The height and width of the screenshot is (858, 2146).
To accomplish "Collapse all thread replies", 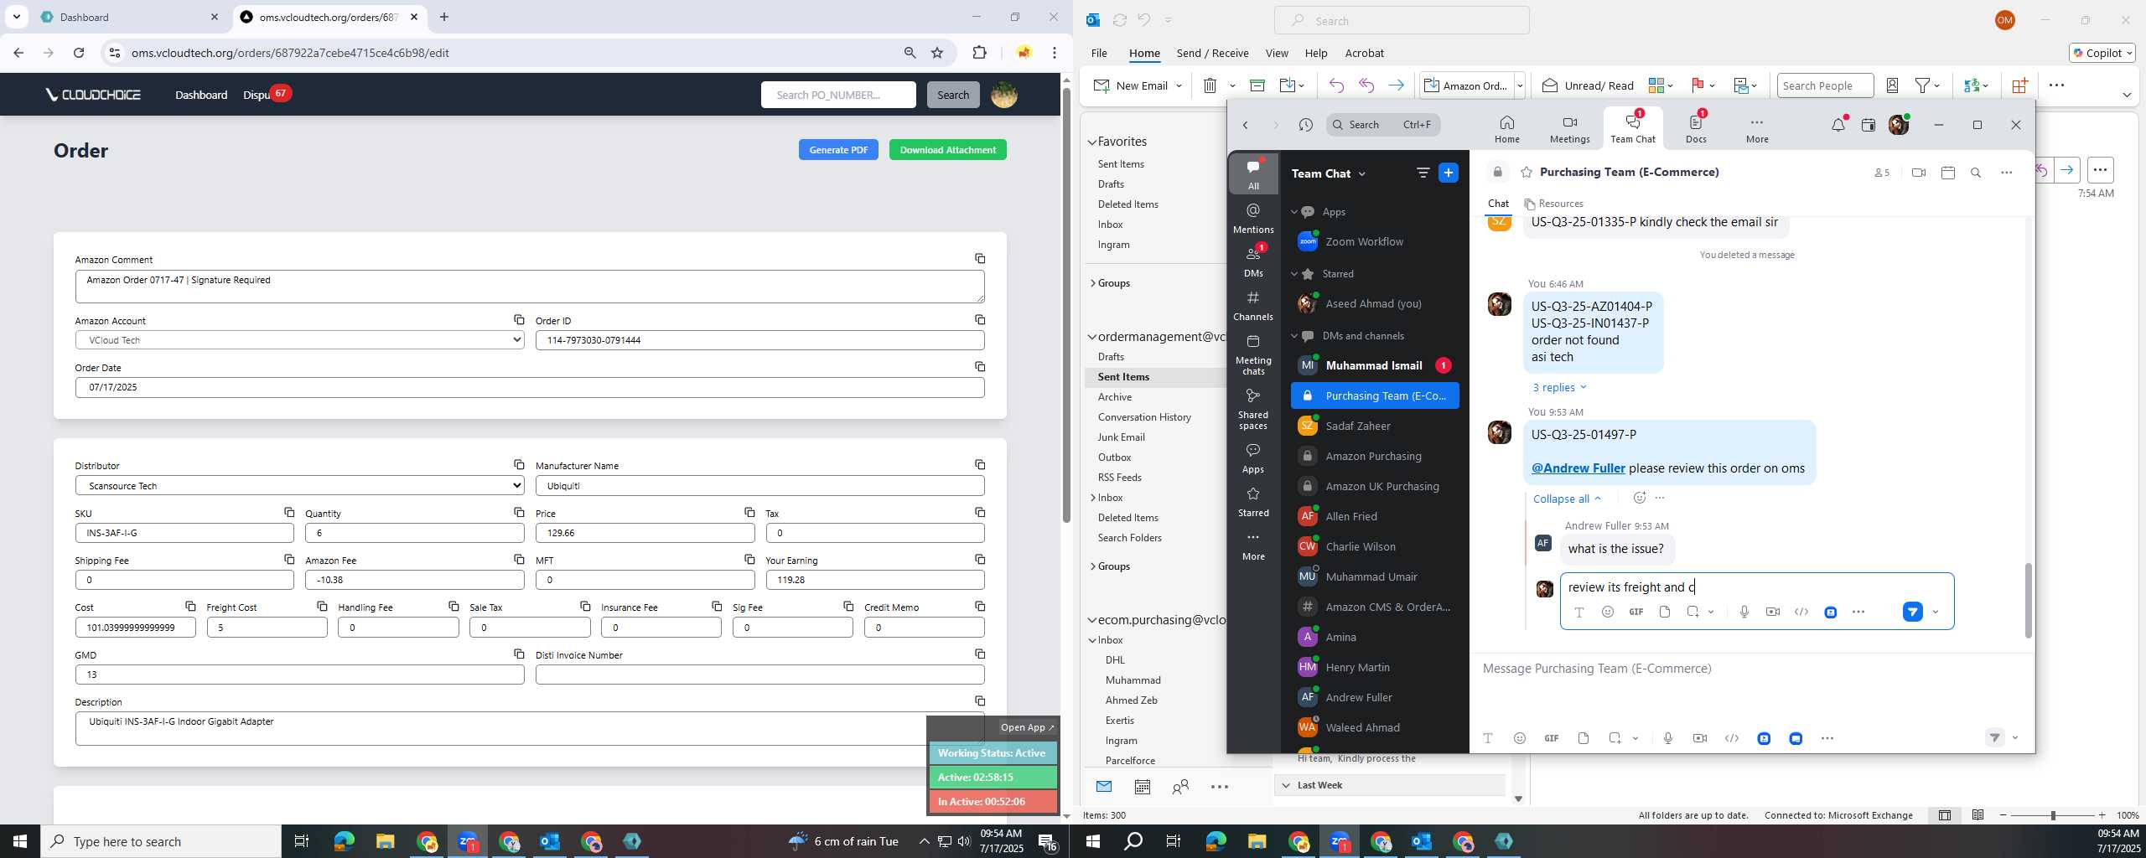I will point(1567,499).
